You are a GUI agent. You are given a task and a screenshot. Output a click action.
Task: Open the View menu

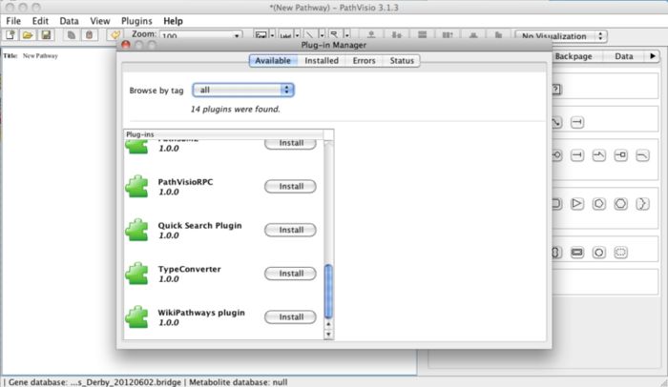pyautogui.click(x=99, y=21)
